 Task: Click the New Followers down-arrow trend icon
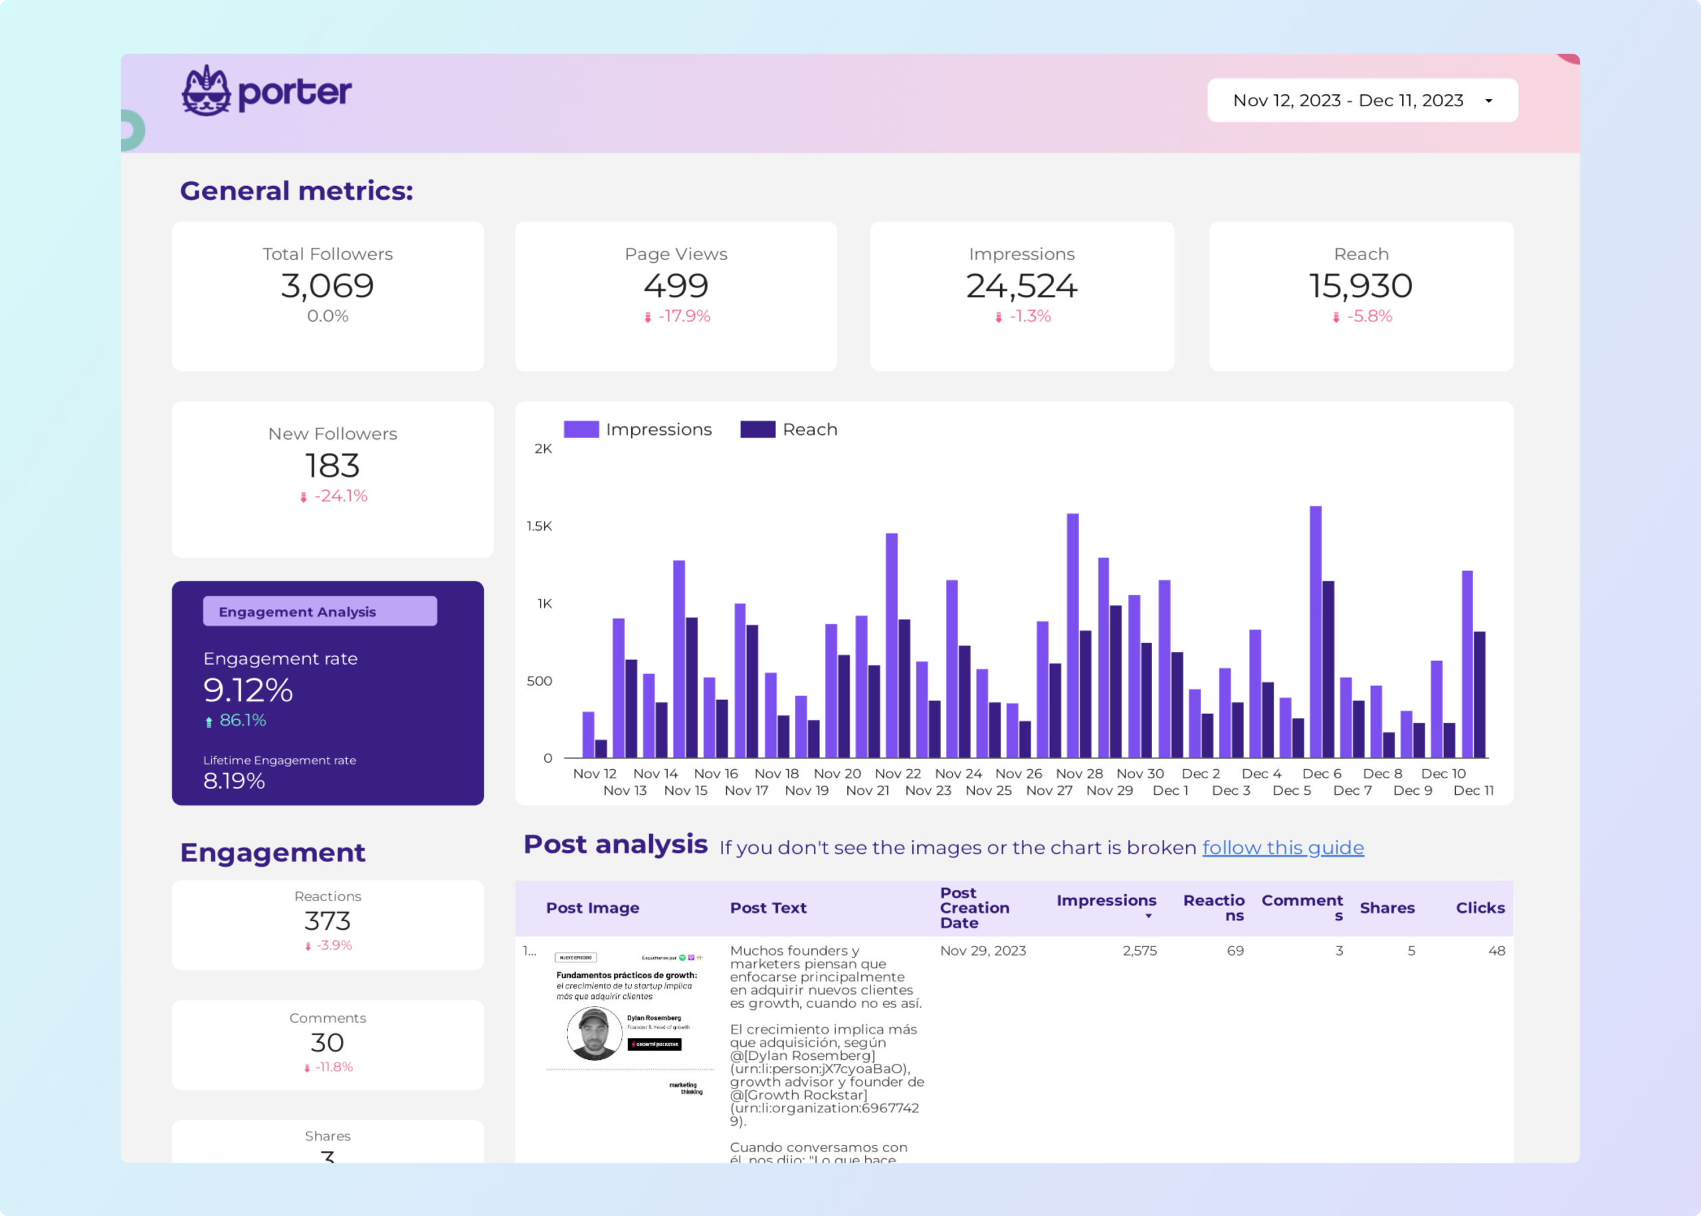304,497
